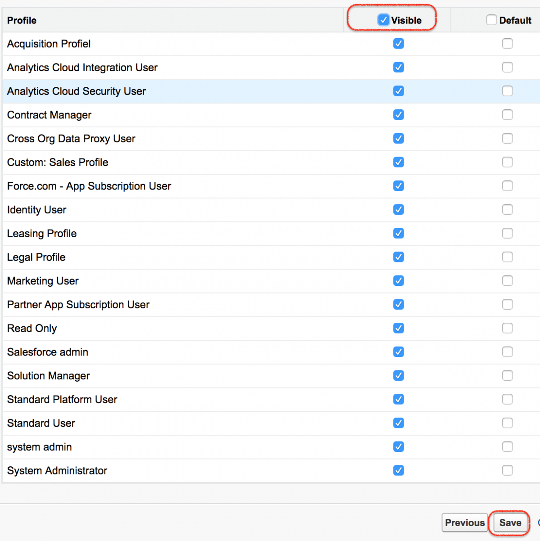Uncheck Visible for Standard Platform User
The image size is (540, 541).
pos(399,399)
